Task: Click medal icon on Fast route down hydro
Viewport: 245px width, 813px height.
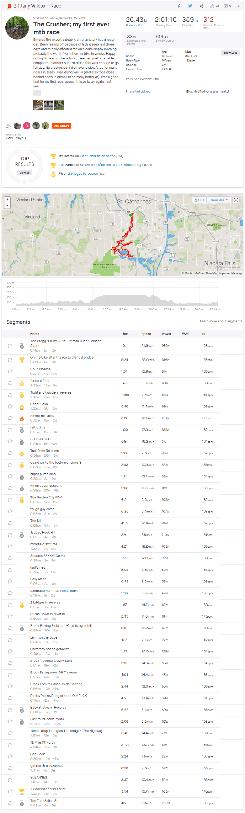Action: (x=22, y=721)
